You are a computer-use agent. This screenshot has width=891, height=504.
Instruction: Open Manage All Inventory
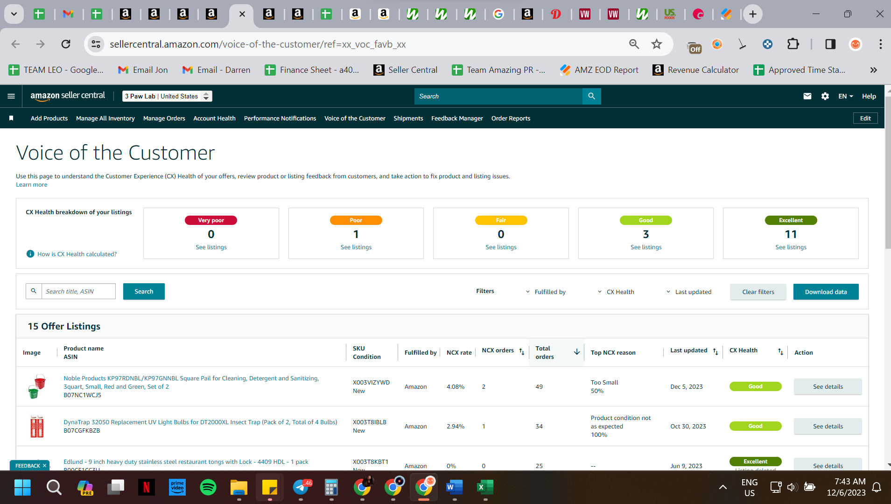pyautogui.click(x=105, y=118)
